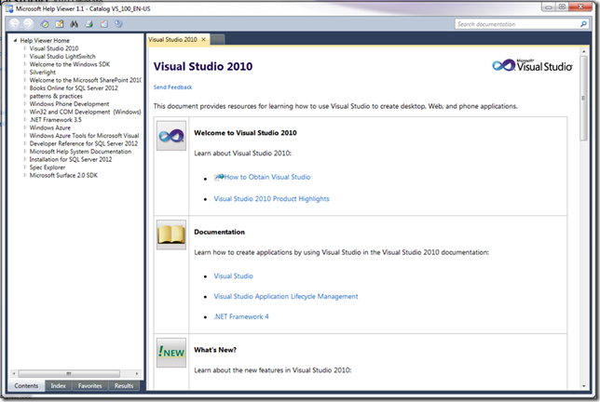Click the Add to Favorites star icon
Viewport: 600px width, 402px height.
(60, 24)
